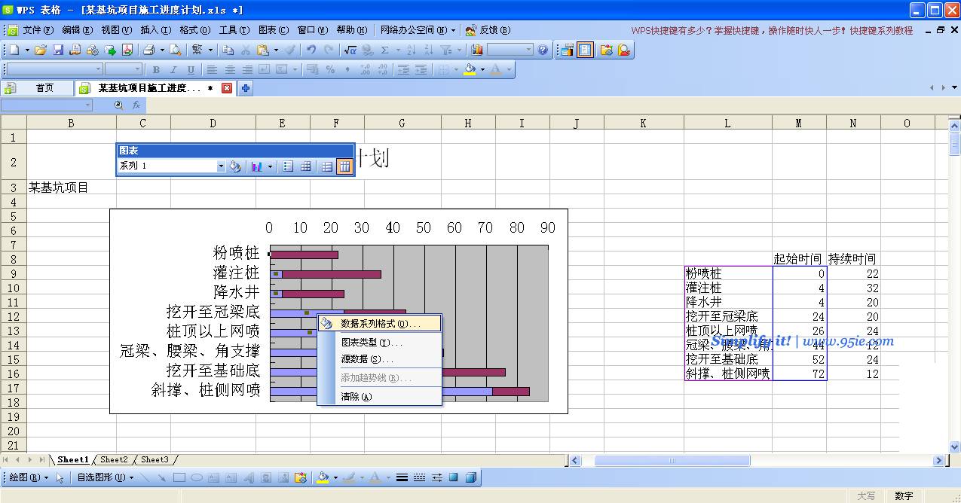Select 数据系列格式 from the context menu
Screen dimensions: 961x503
click(x=380, y=324)
